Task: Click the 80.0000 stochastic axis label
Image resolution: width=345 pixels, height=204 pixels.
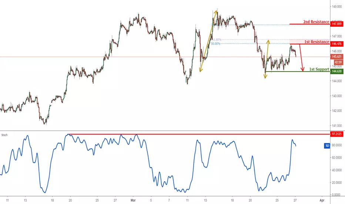Action: click(x=336, y=145)
